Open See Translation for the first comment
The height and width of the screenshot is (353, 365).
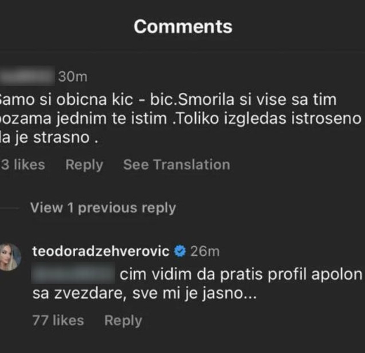tap(175, 164)
